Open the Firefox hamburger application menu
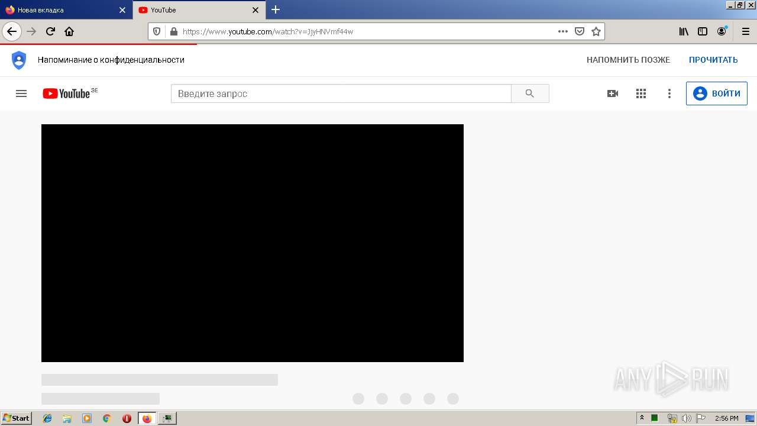 pyautogui.click(x=745, y=31)
